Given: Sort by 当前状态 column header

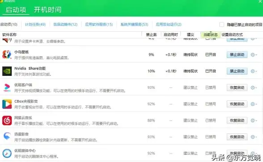Looking at the screenshot, I should pyautogui.click(x=211, y=35).
